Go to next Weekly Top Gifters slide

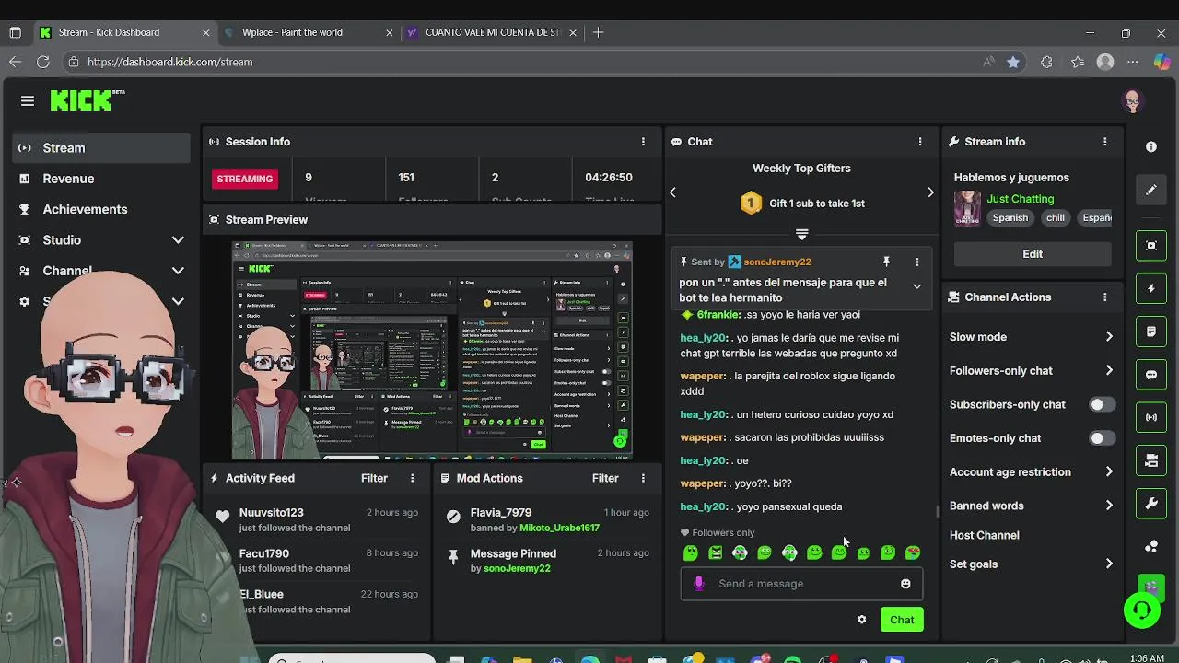pos(930,192)
